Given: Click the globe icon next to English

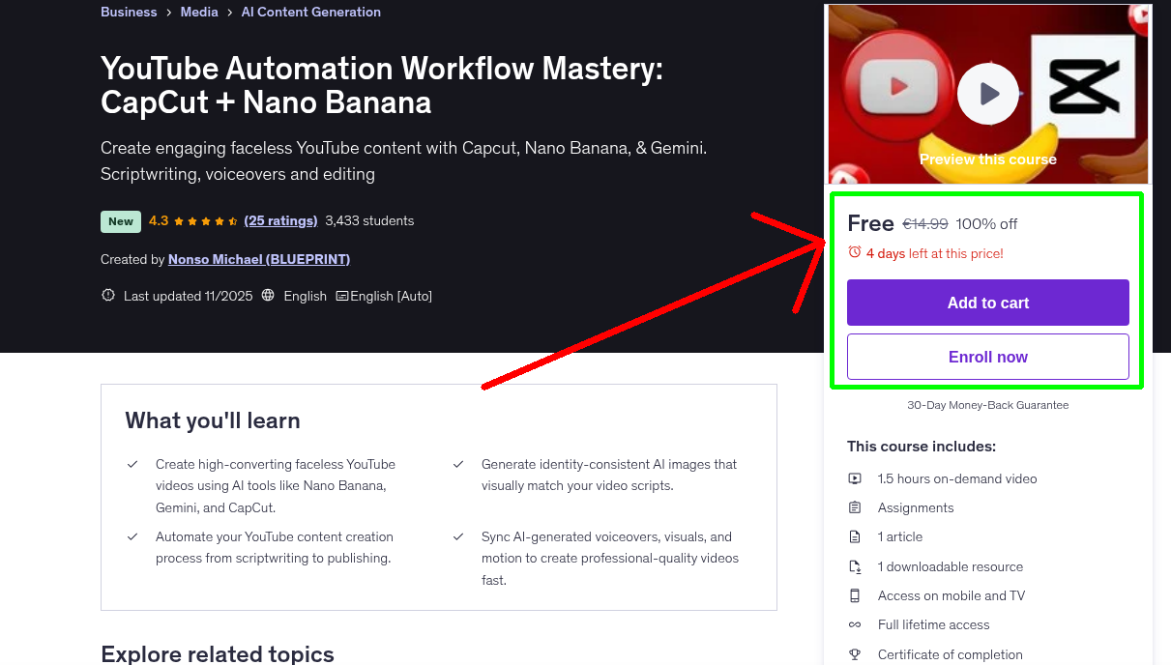Looking at the screenshot, I should pyautogui.click(x=267, y=295).
